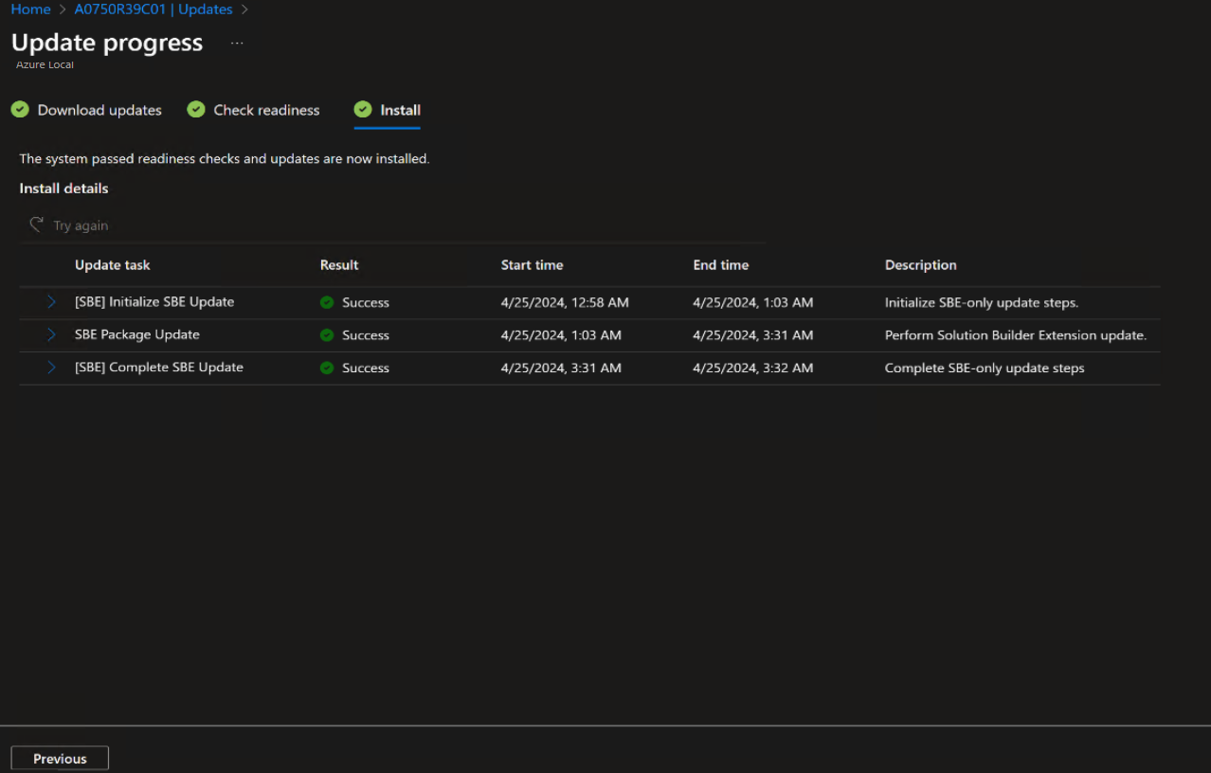Click the Complete SBE-only update steps description
This screenshot has height=773, width=1211.
985,368
